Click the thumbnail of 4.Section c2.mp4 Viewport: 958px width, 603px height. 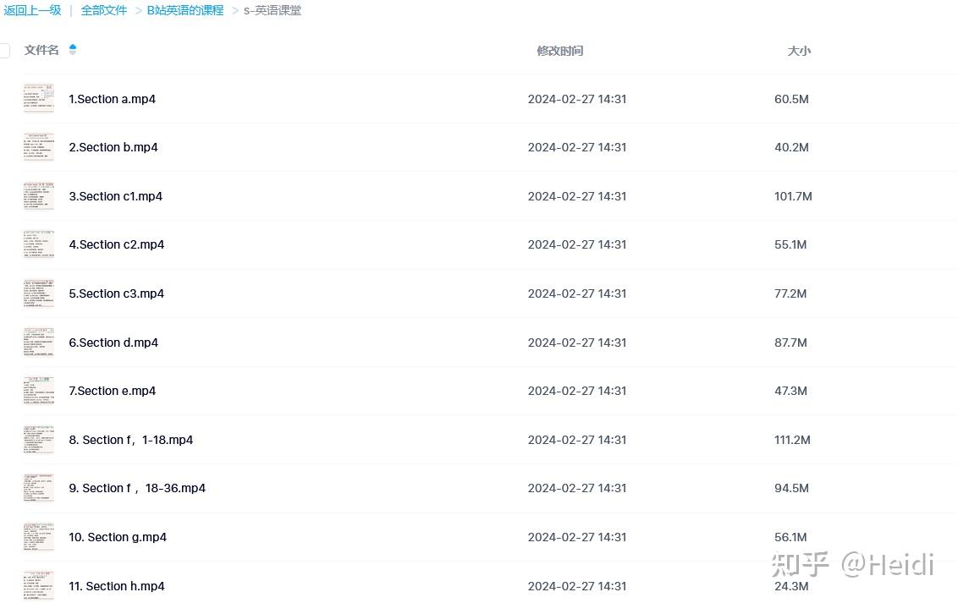pos(38,244)
